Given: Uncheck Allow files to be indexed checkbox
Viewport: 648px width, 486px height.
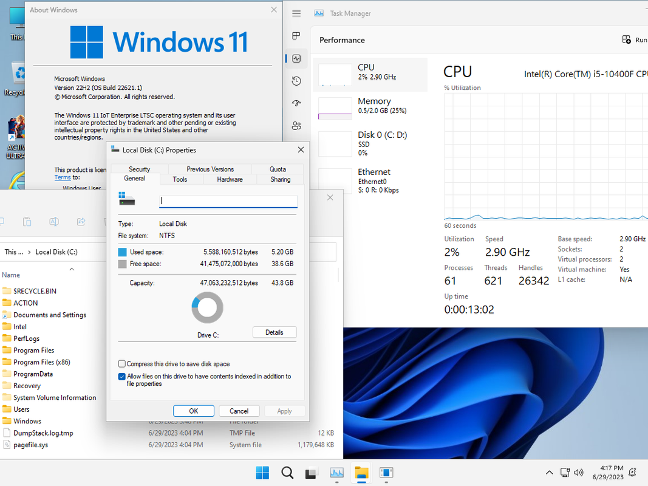Looking at the screenshot, I should (122, 377).
